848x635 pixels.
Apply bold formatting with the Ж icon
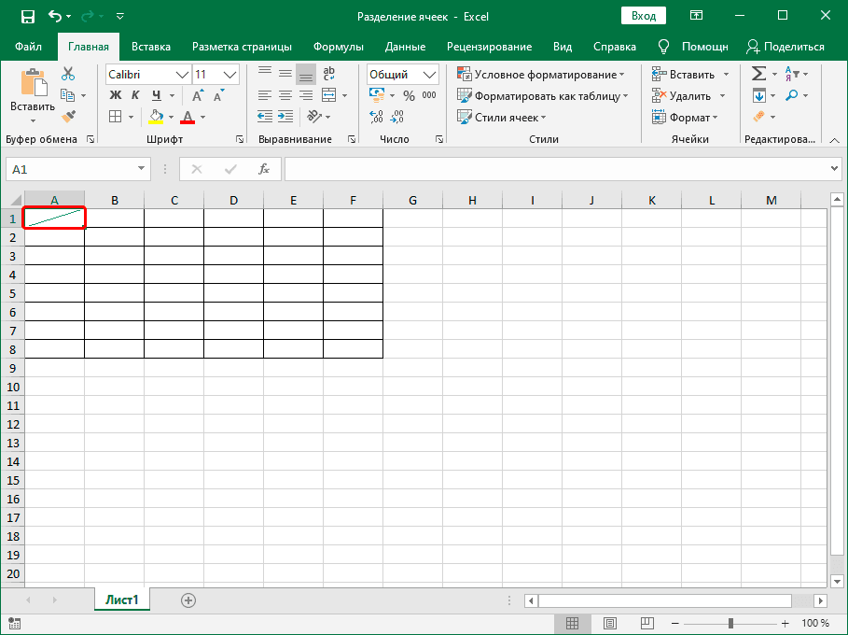click(x=115, y=94)
